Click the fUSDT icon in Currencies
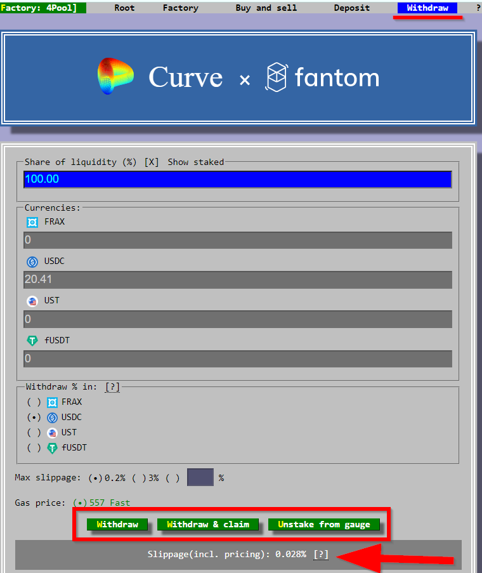 (32, 341)
